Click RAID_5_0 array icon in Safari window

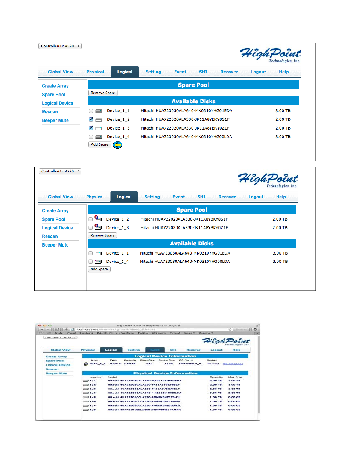click(x=86, y=364)
